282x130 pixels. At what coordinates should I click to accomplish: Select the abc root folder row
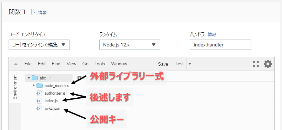point(48,78)
